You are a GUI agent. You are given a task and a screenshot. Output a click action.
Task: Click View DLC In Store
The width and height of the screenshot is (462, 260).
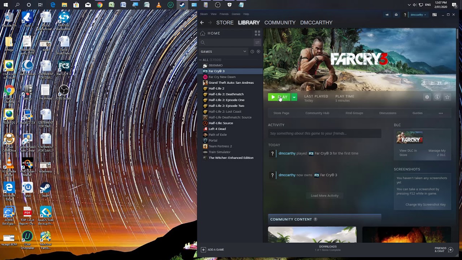tap(408, 153)
